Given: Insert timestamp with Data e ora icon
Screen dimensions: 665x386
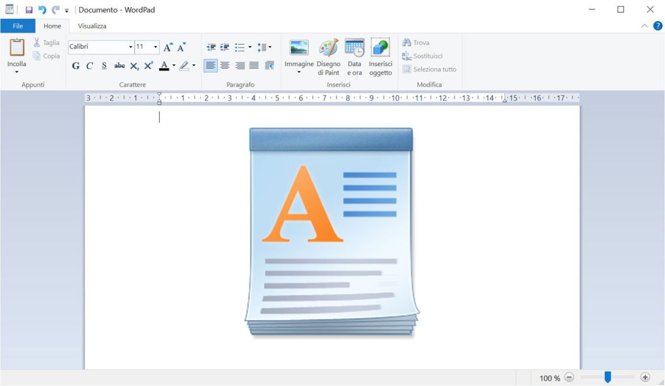Looking at the screenshot, I should point(355,56).
